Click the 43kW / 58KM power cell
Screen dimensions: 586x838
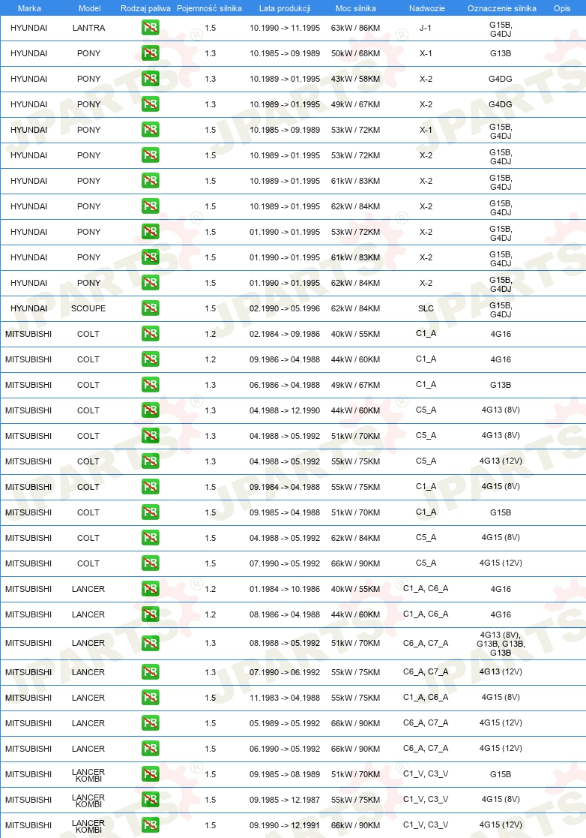[x=355, y=79]
